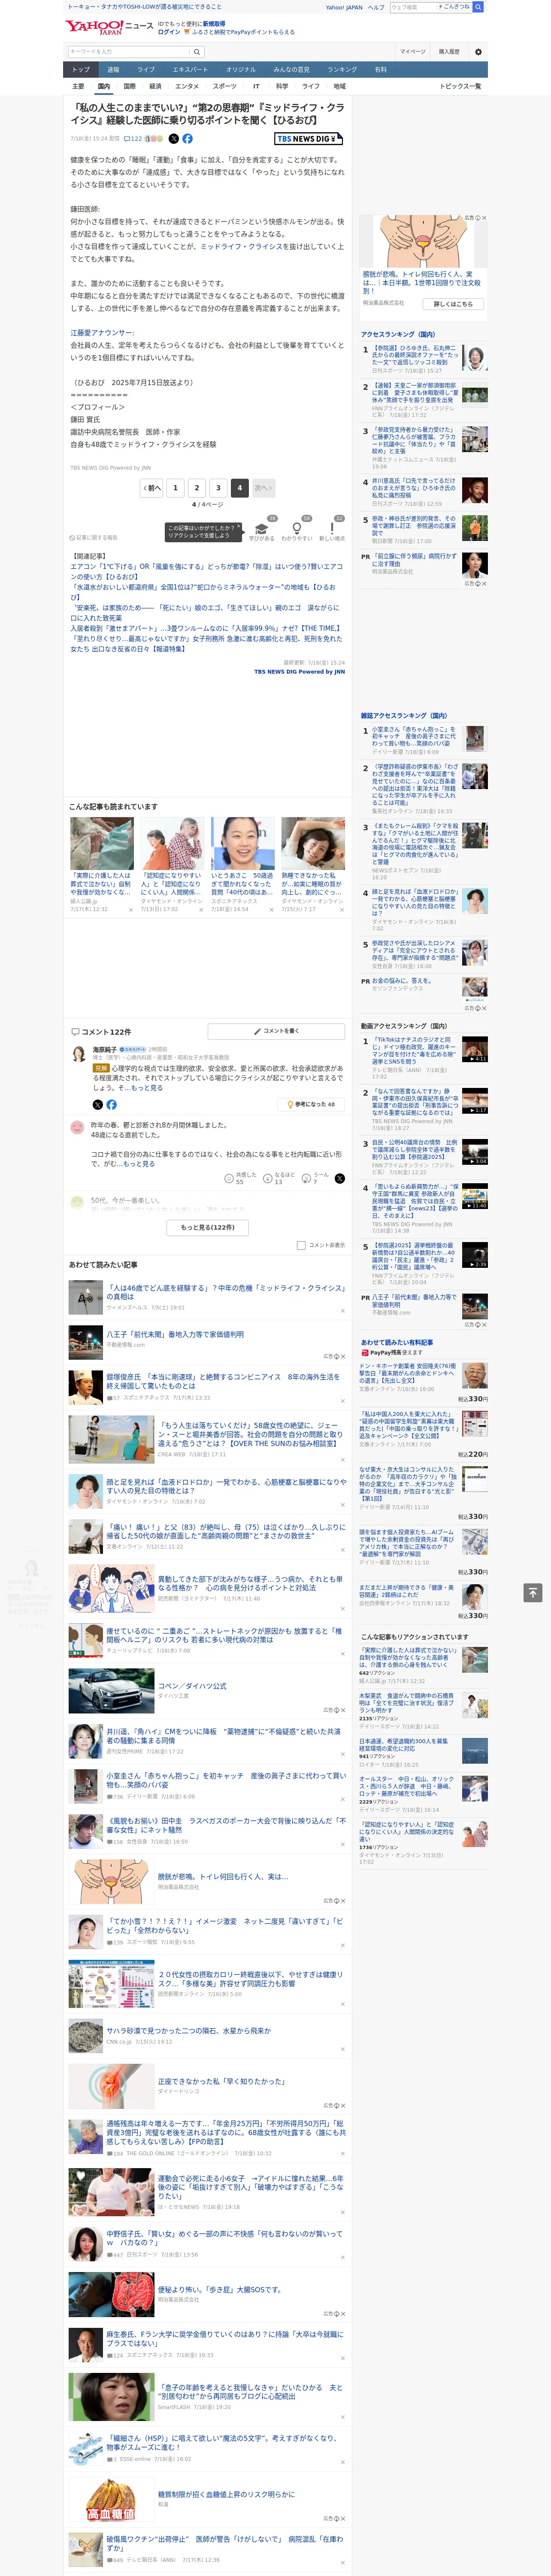React with わかりやすい lightbulb icon
551x2576 pixels.
click(296, 528)
